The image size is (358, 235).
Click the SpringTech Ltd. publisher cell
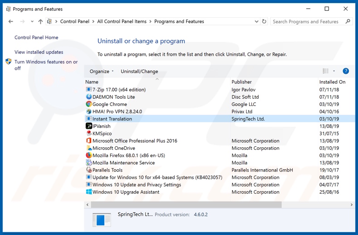pyautogui.click(x=248, y=119)
